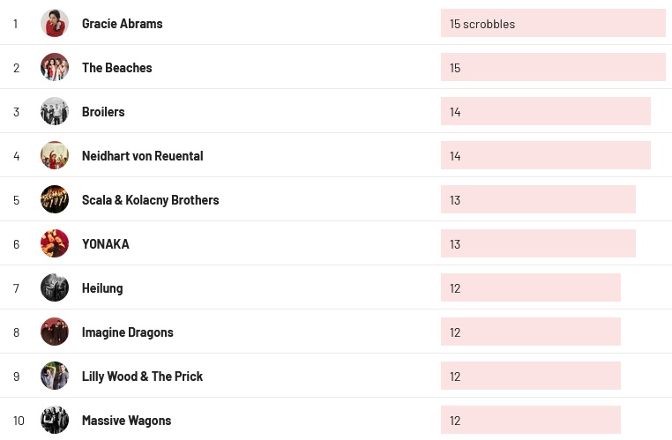This screenshot has width=672, height=440.
Task: Open Massive Wagons 12 scrobbles bar
Action: 531,421
